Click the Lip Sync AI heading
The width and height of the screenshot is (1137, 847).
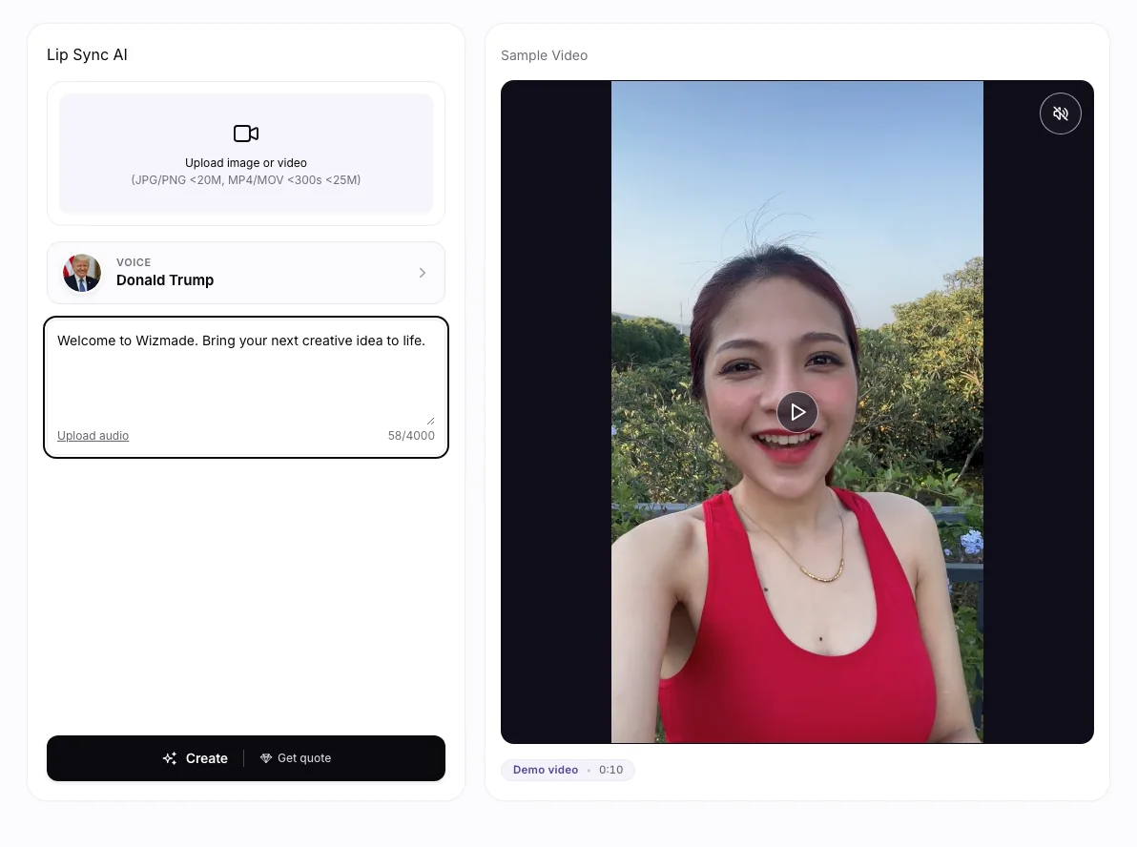click(x=87, y=55)
